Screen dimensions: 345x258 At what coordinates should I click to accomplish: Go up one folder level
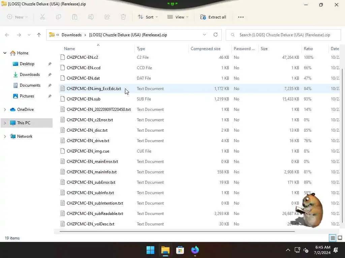point(39,35)
